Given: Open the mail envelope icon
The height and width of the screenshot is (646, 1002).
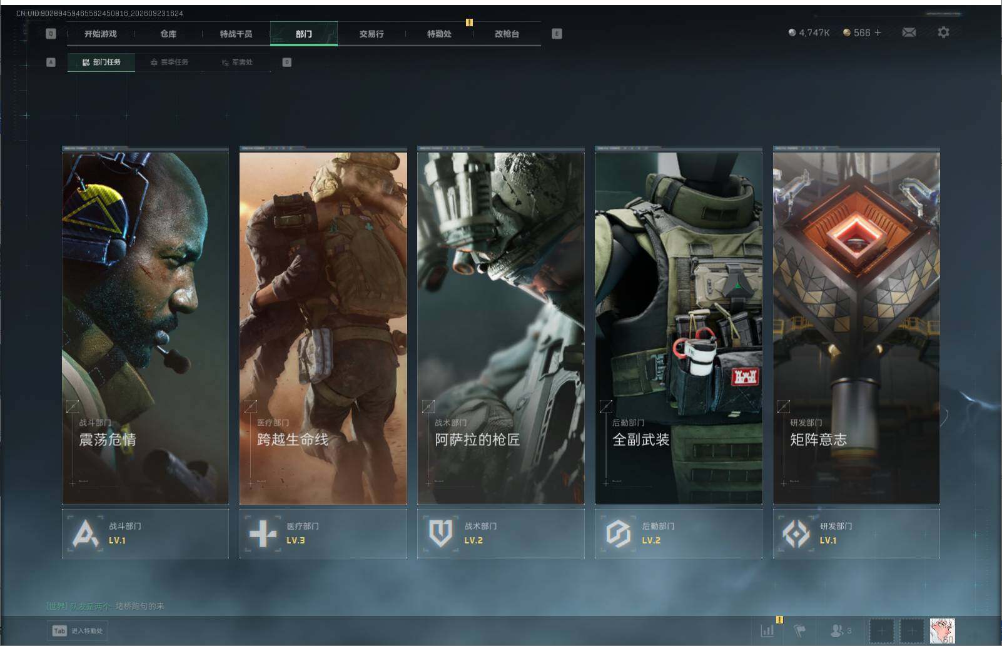Looking at the screenshot, I should (x=909, y=32).
